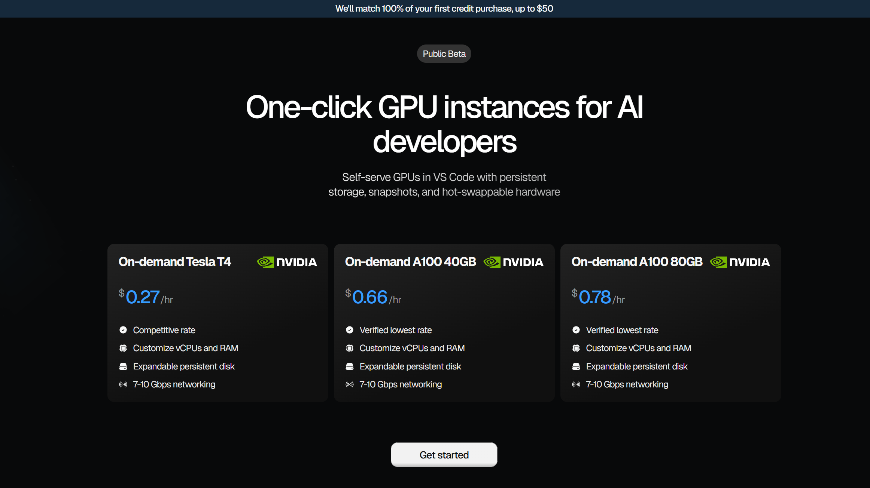Click disk icon in A100 40GB card
The image size is (870, 488).
tap(350, 366)
